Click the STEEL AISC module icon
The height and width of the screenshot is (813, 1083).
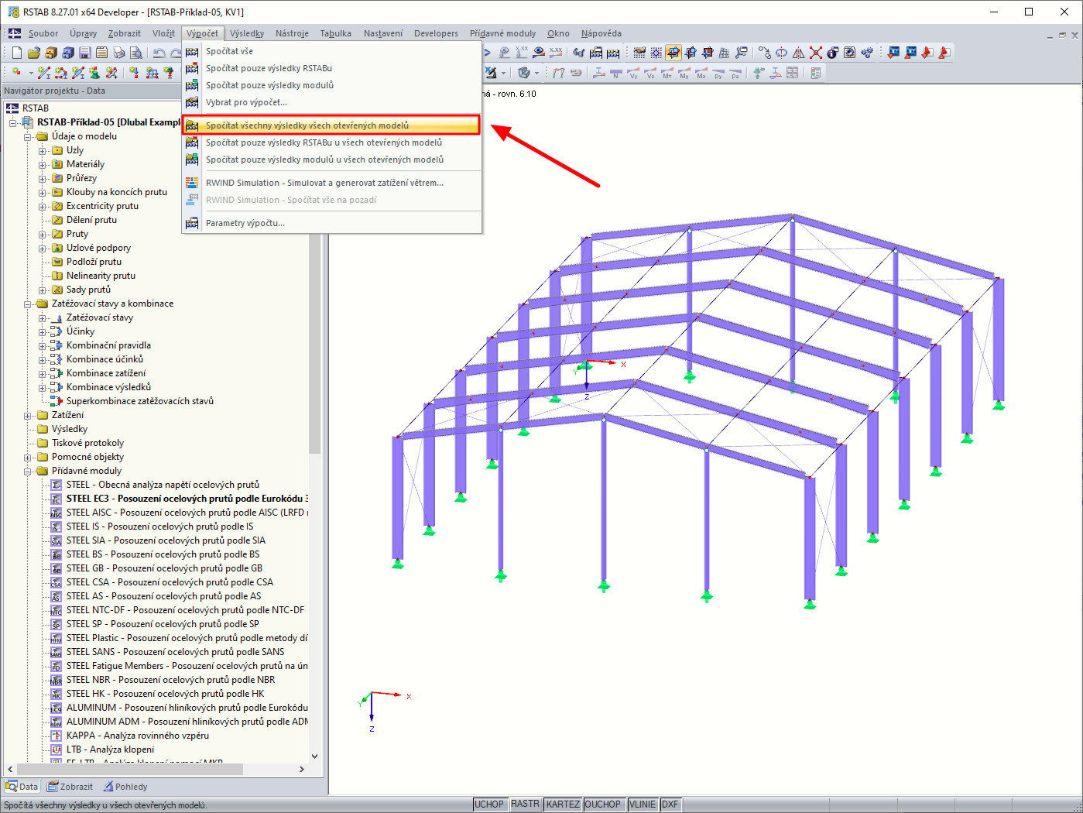56,513
